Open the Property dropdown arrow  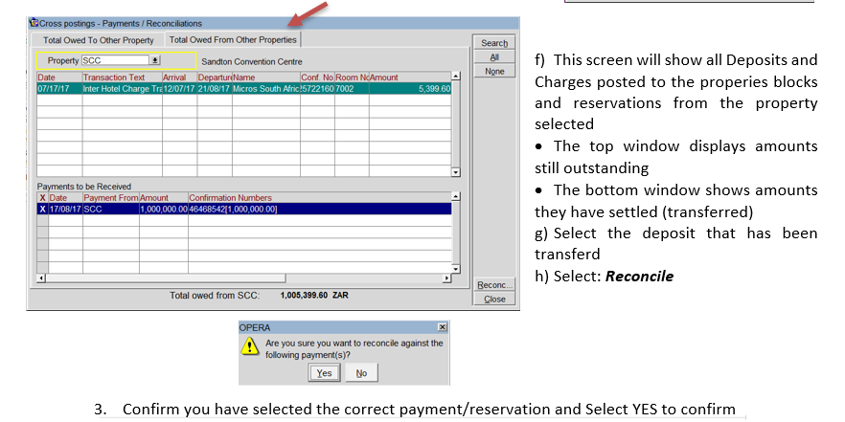point(155,61)
